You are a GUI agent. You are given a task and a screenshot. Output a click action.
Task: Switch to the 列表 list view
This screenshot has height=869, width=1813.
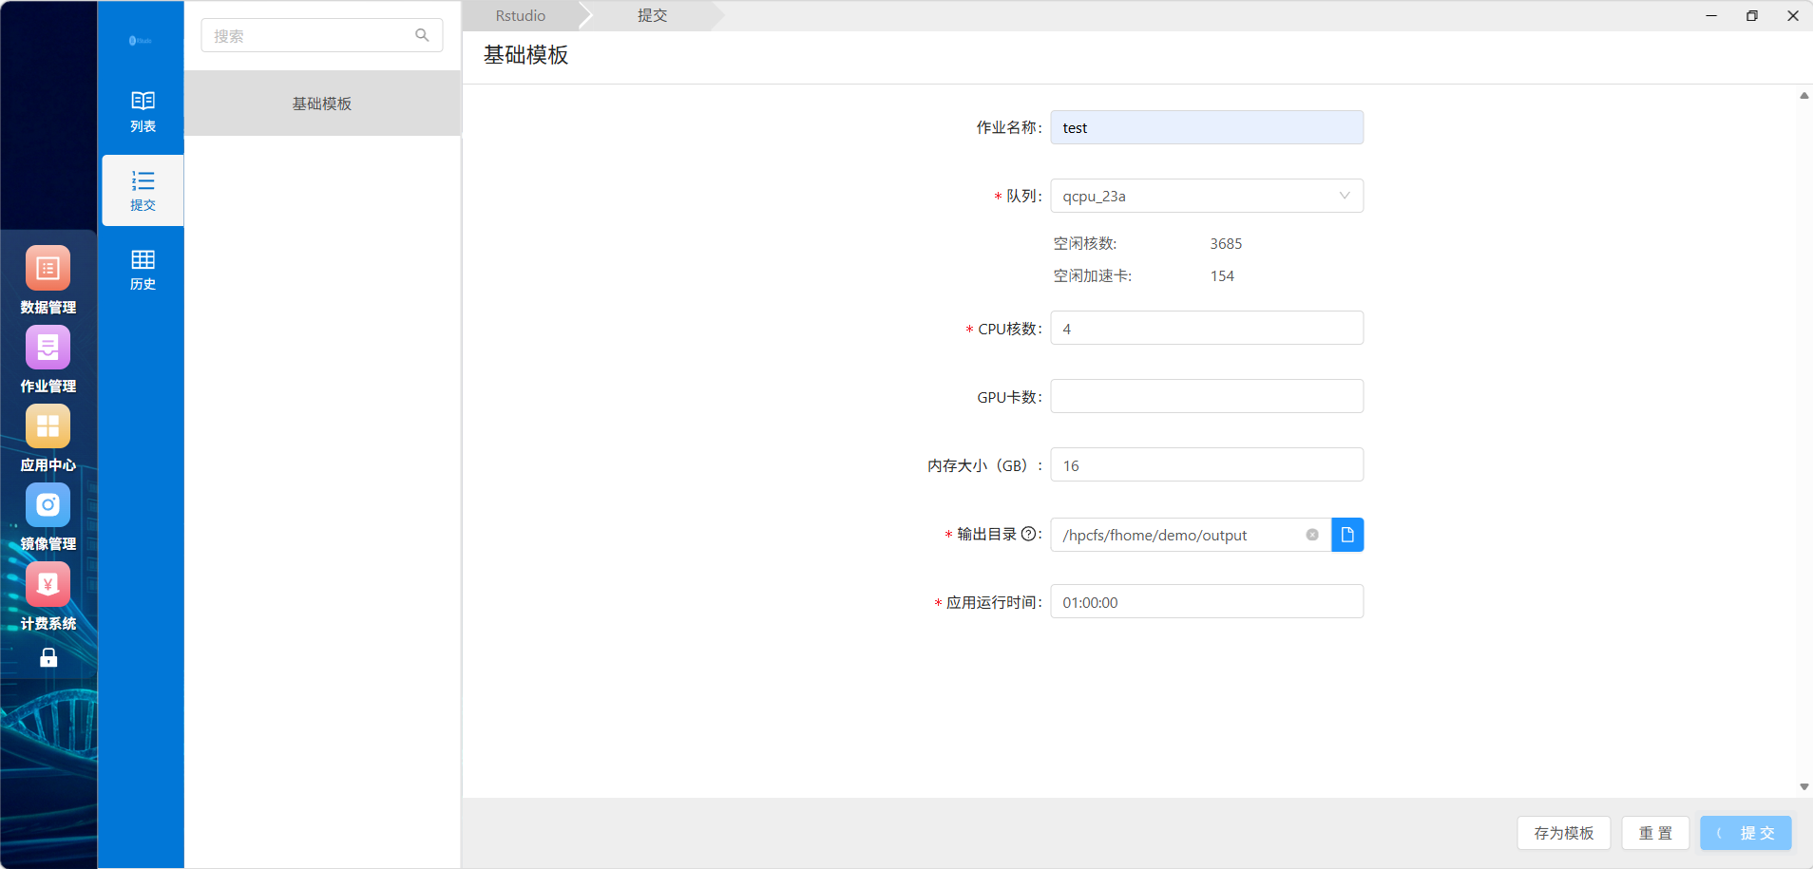click(x=143, y=111)
